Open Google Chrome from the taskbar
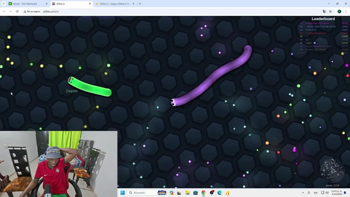The image size is (350, 197). click(203, 193)
